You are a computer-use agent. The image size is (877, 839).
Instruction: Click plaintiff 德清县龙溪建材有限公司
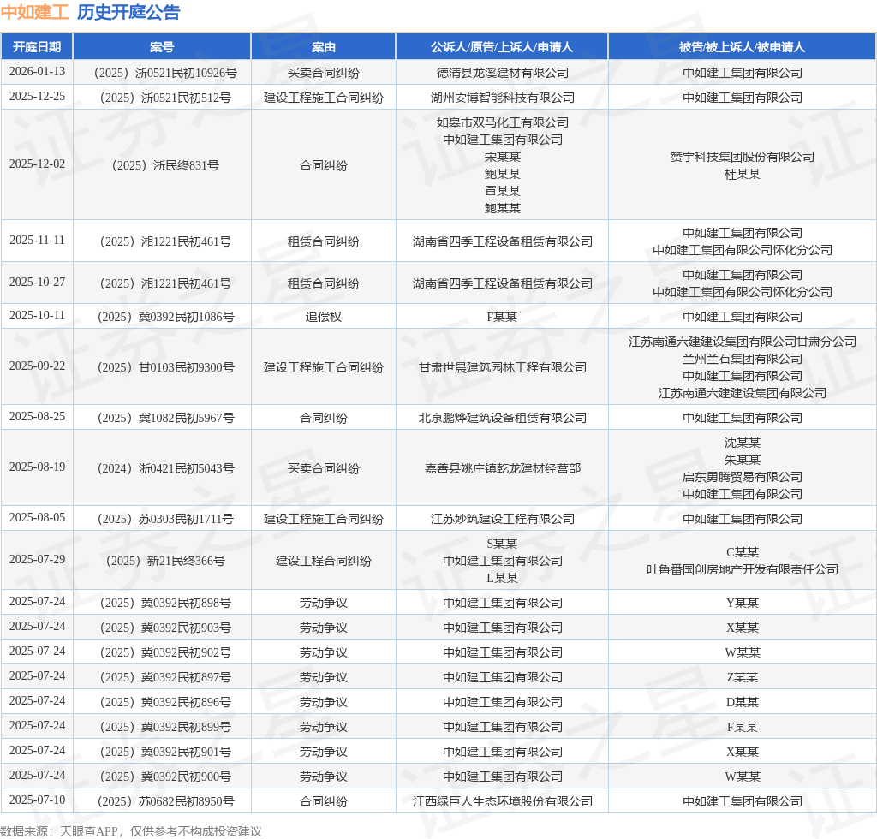pos(502,74)
